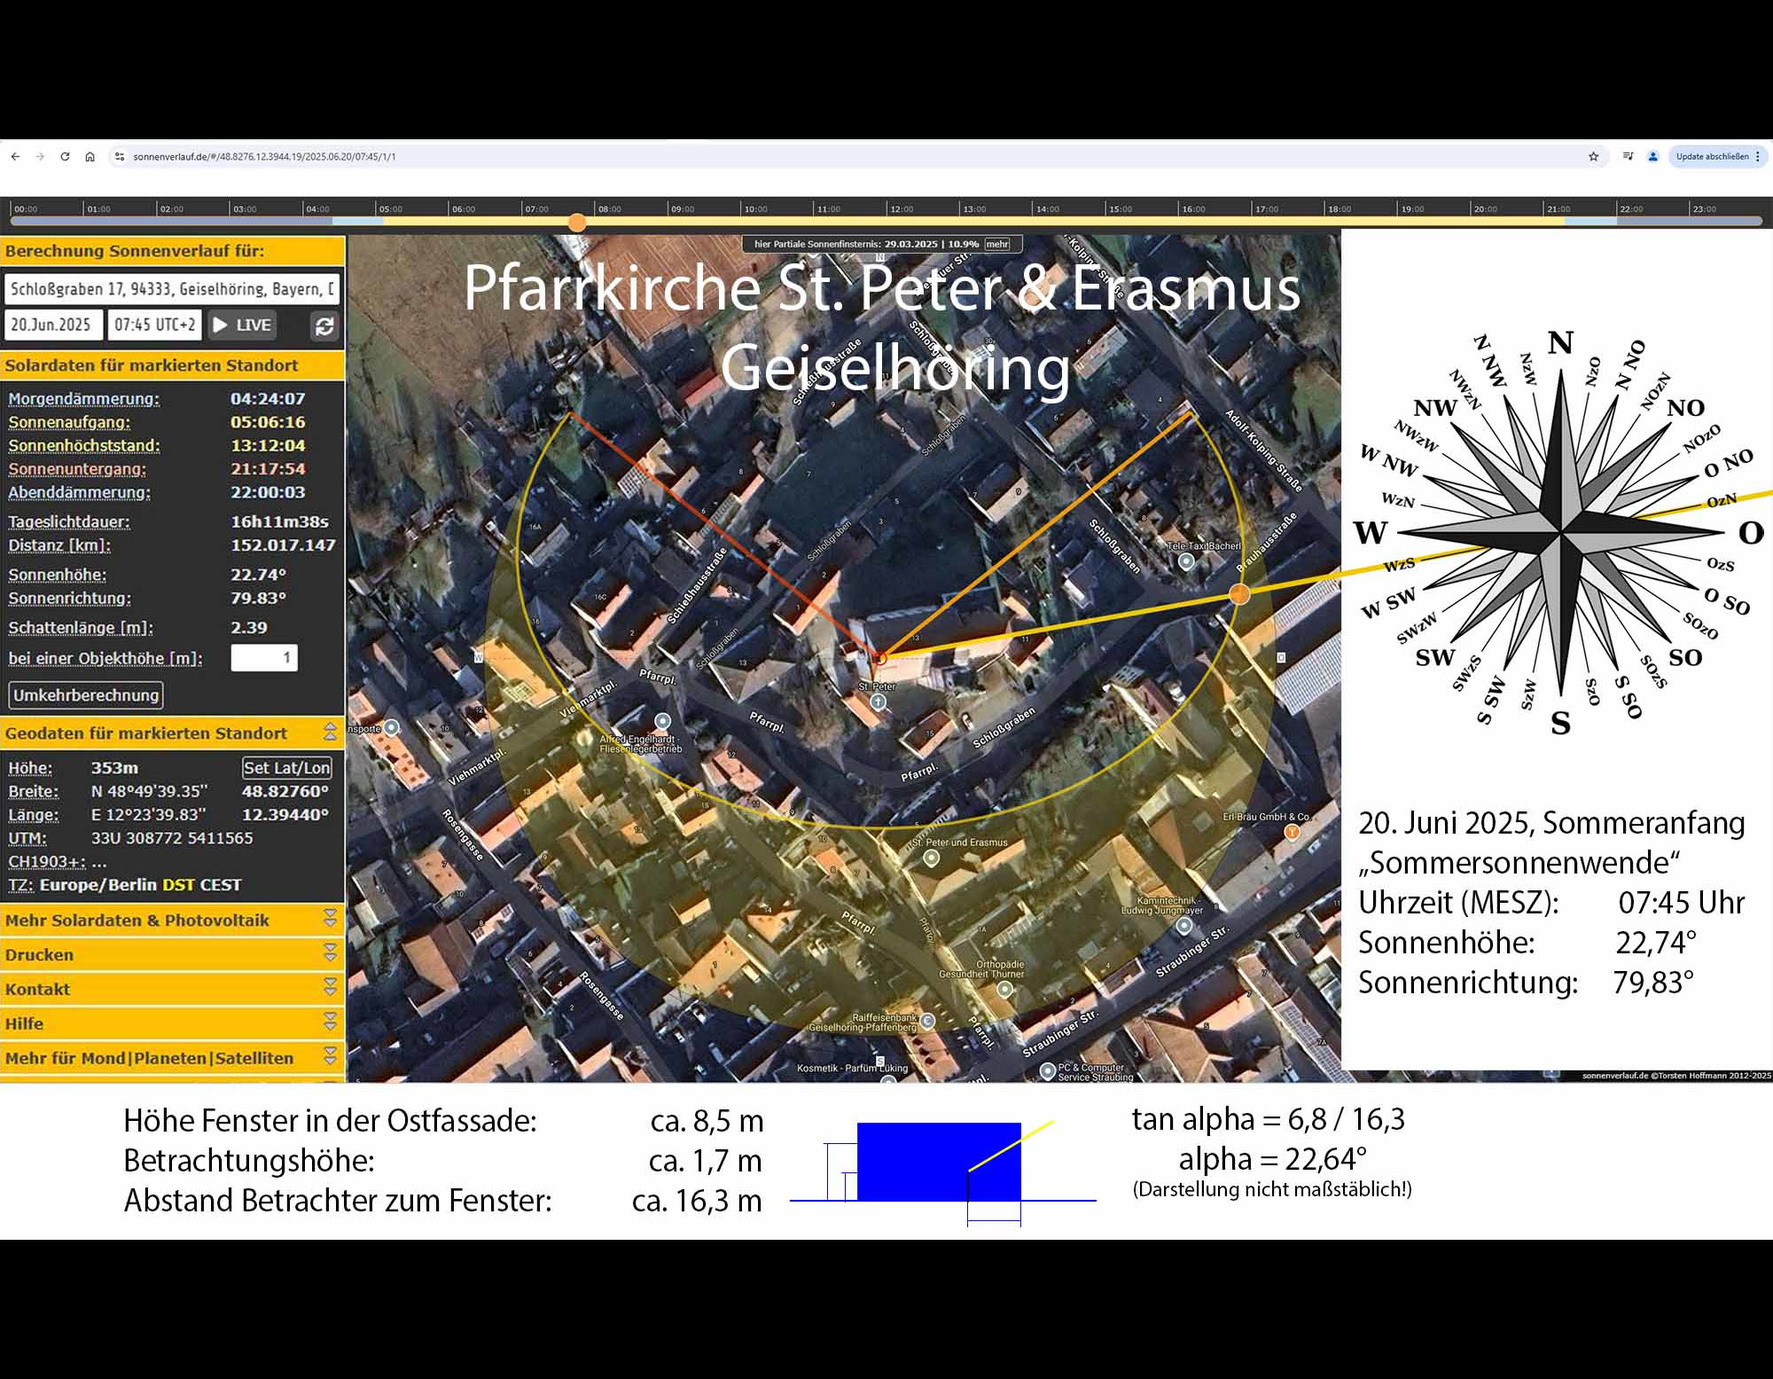Image resolution: width=1773 pixels, height=1379 pixels.
Task: Expand Mehr Solardaten & Photovoltaik section
Action: coord(330,920)
